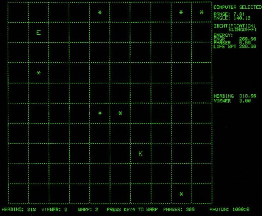Viewport: 262px width, 216px height.
Task: Select the side panel "VIEWER 3.00" readout
Action: pyautogui.click(x=232, y=101)
